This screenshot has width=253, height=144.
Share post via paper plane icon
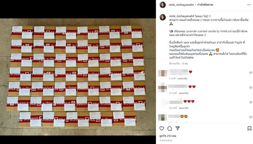point(177,128)
